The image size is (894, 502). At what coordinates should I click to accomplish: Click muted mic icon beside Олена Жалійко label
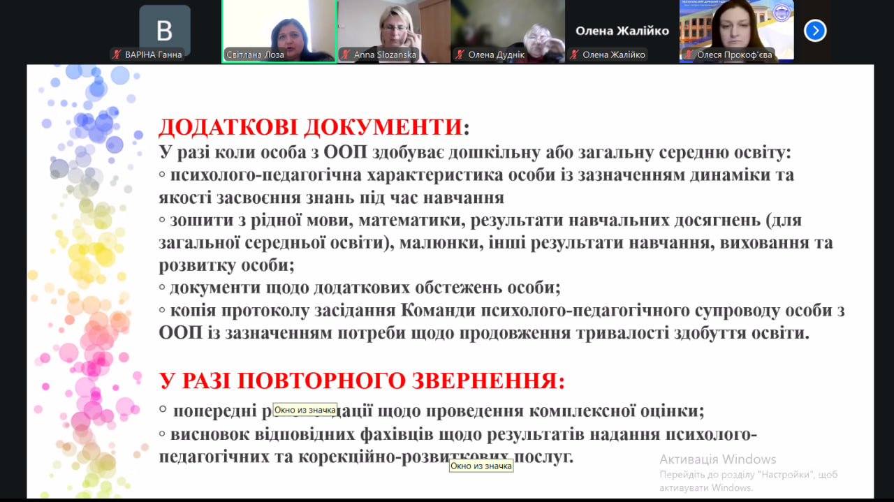pos(573,54)
